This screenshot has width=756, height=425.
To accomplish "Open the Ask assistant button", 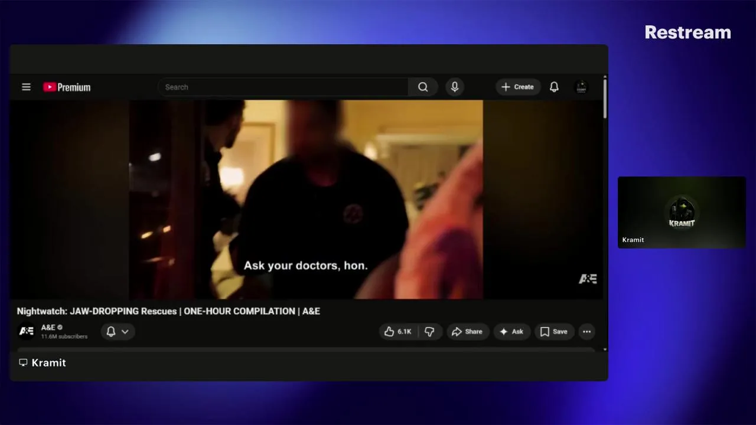I will coord(511,332).
